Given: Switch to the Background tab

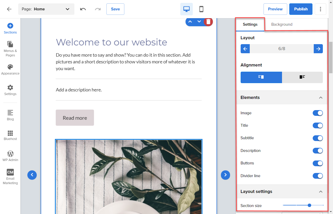Looking at the screenshot, I should coord(282,24).
